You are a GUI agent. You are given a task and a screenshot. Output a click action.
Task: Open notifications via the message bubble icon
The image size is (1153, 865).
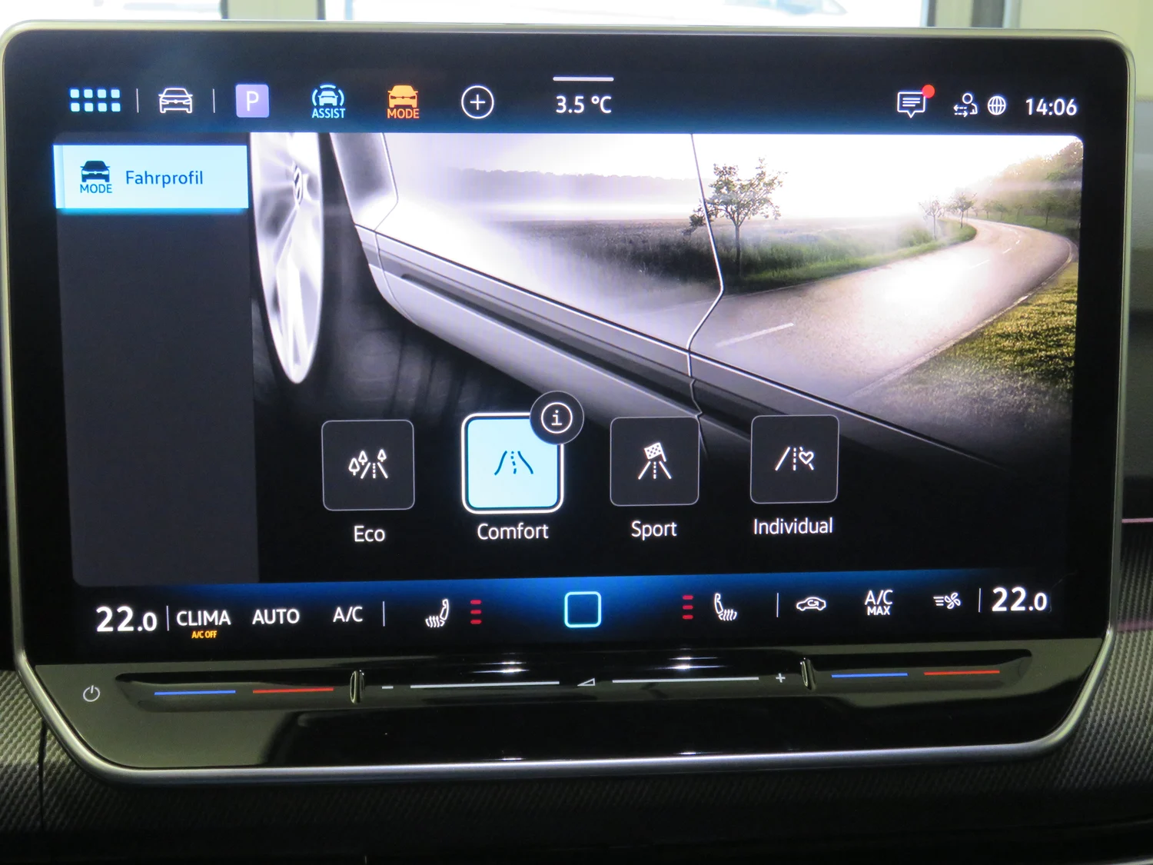(x=912, y=101)
